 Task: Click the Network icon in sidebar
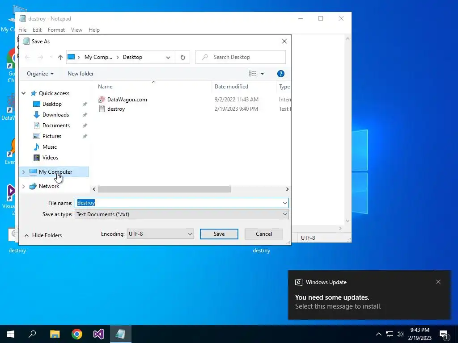coord(33,186)
